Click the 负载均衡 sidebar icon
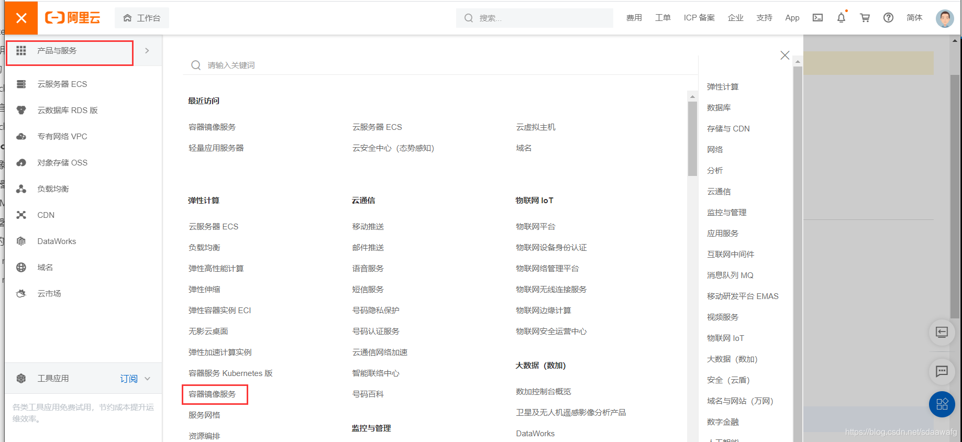962x442 pixels. 21,189
